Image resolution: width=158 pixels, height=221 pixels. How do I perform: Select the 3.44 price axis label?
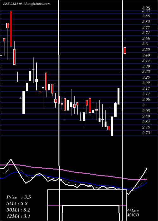(146, 61)
